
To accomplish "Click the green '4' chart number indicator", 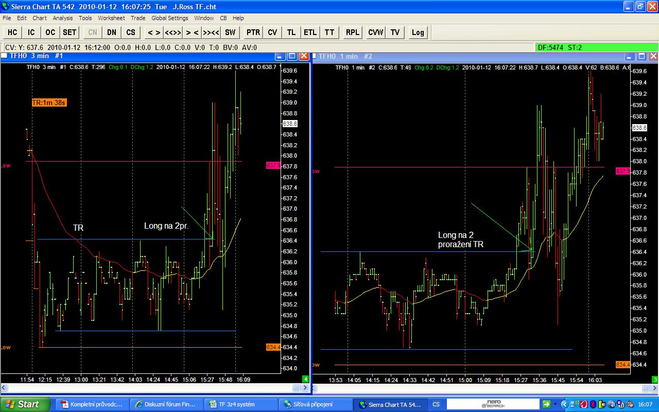I will (305, 379).
